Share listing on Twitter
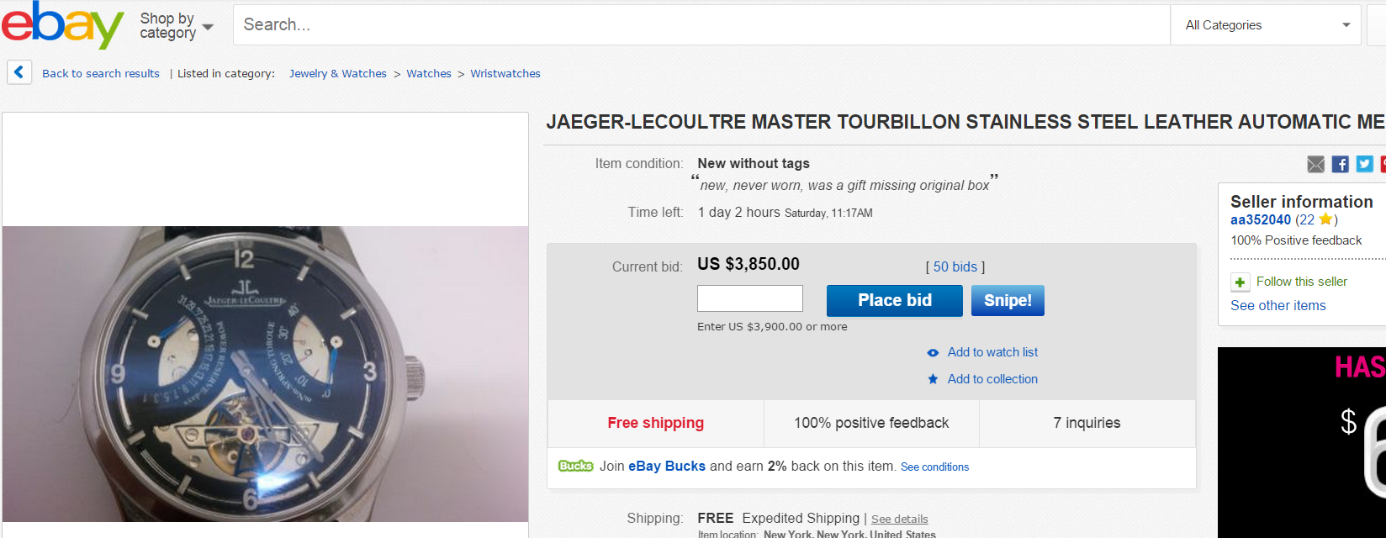This screenshot has width=1386, height=538. coord(1364,164)
